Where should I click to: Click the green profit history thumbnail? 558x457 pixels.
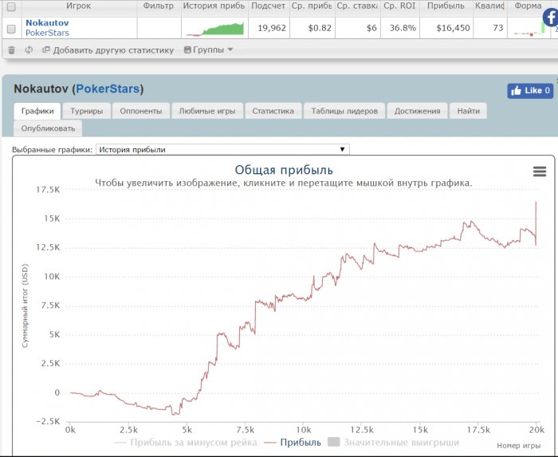(x=215, y=29)
